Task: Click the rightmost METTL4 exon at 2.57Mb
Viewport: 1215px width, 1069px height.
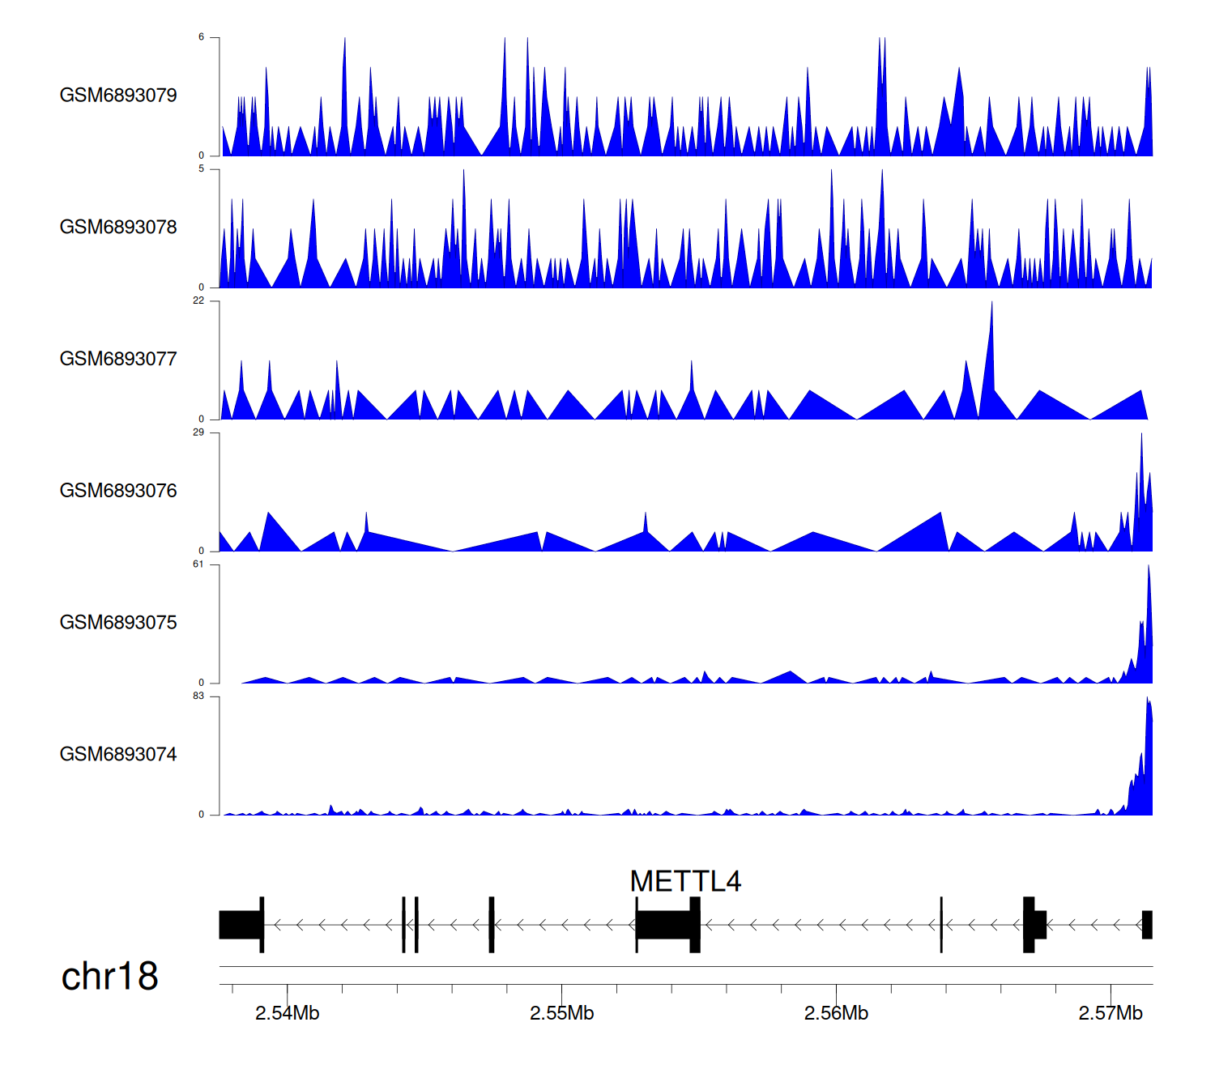Action: click(1147, 925)
